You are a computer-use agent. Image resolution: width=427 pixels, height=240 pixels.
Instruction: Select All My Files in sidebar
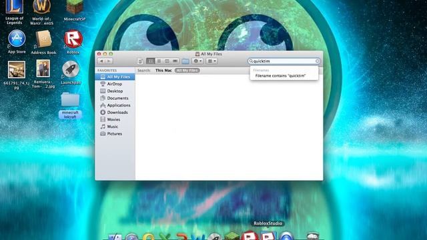[x=115, y=77]
